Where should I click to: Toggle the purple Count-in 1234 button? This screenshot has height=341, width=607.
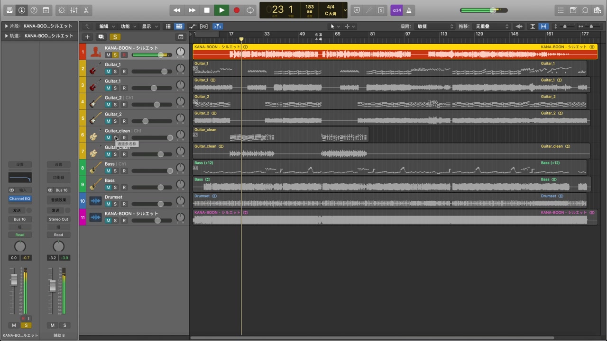(x=396, y=10)
